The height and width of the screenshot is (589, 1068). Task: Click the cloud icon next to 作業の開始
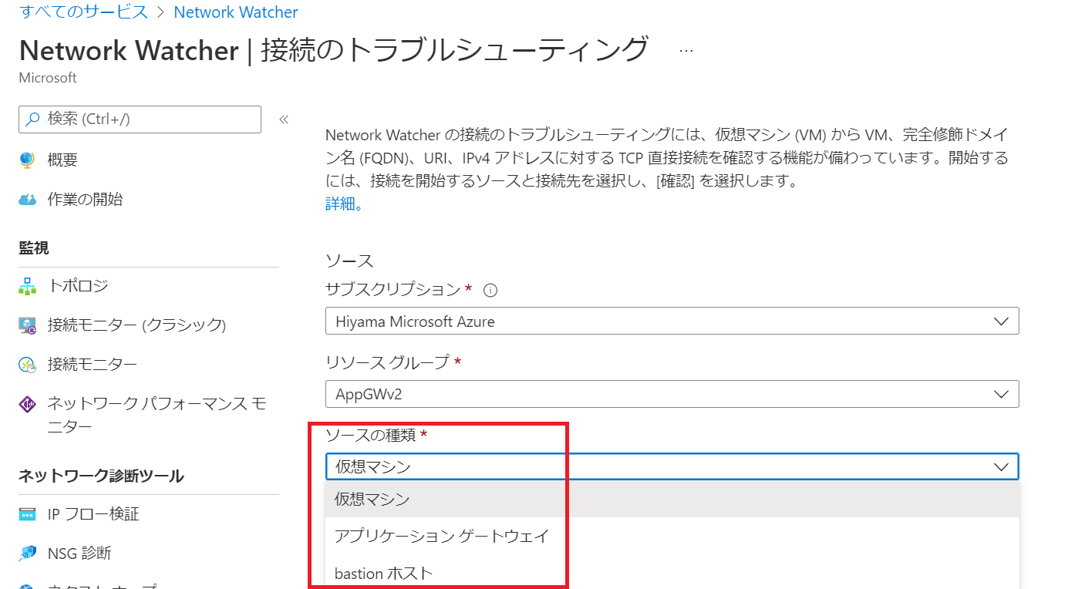coord(27,200)
